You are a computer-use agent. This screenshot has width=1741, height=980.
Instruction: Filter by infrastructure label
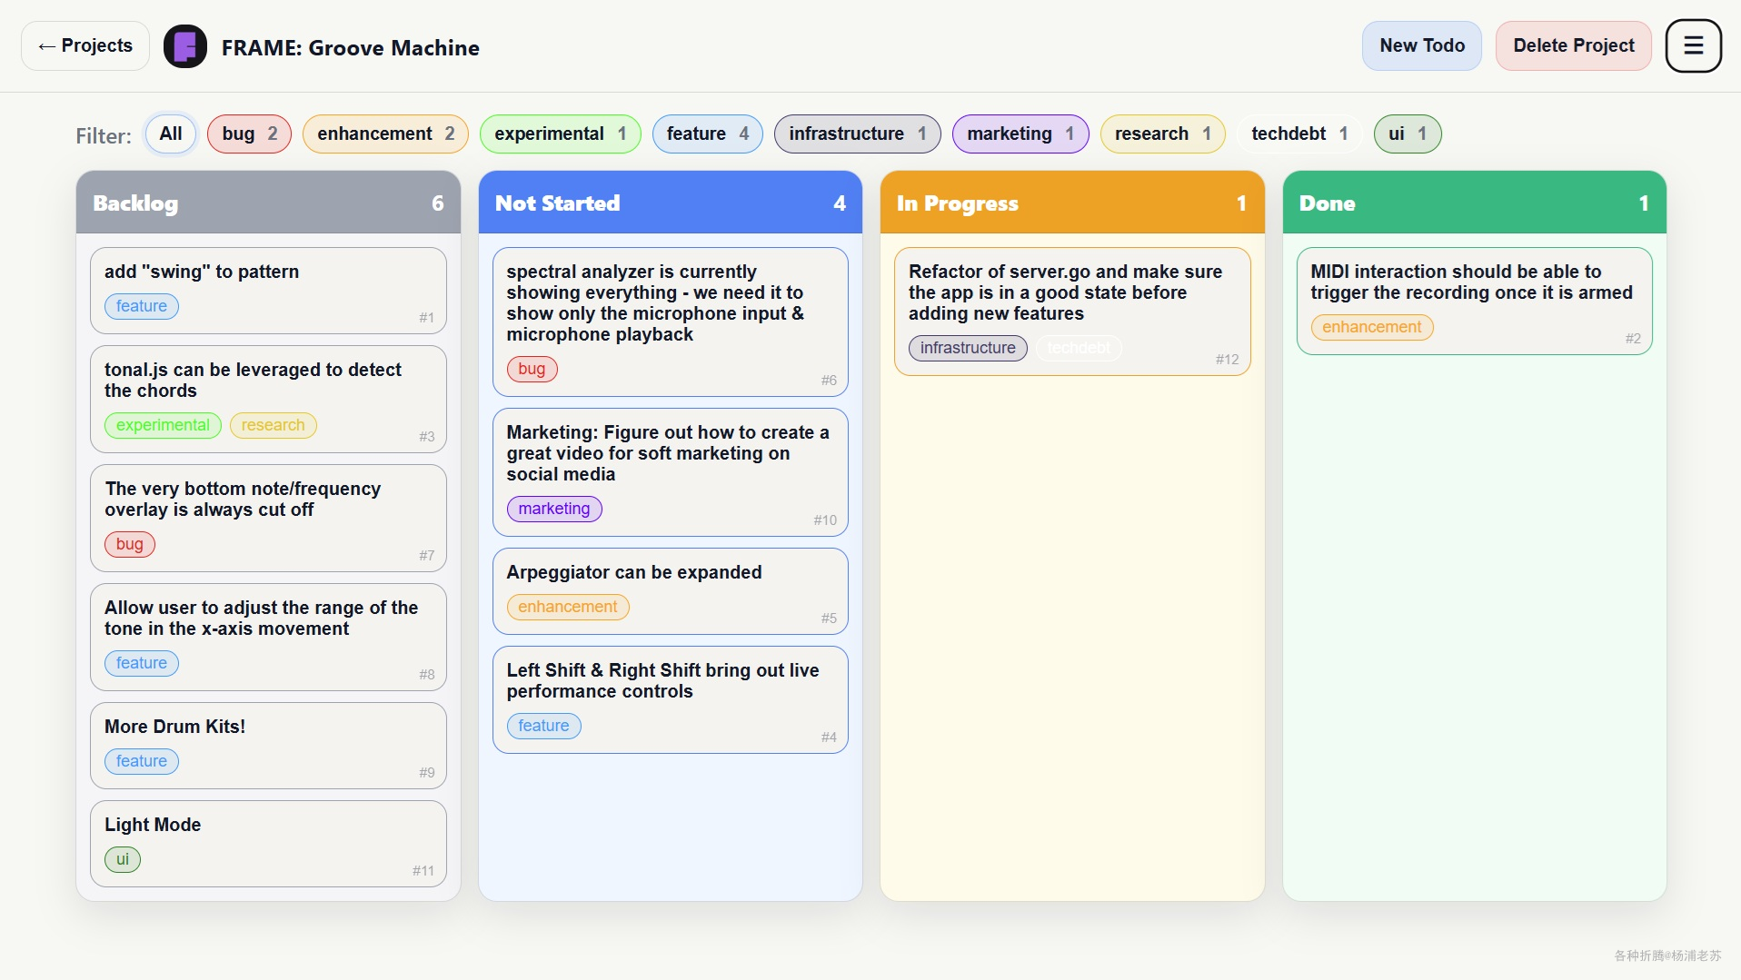(x=857, y=134)
